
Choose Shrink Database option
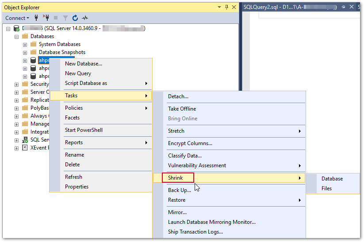click(333, 179)
